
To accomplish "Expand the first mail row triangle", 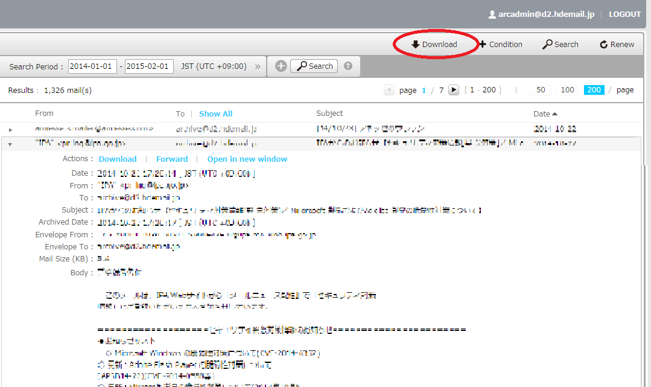I will pos(10,130).
